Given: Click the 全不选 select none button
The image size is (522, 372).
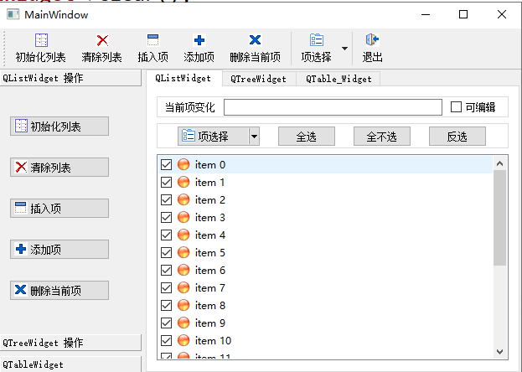Looking at the screenshot, I should [382, 137].
